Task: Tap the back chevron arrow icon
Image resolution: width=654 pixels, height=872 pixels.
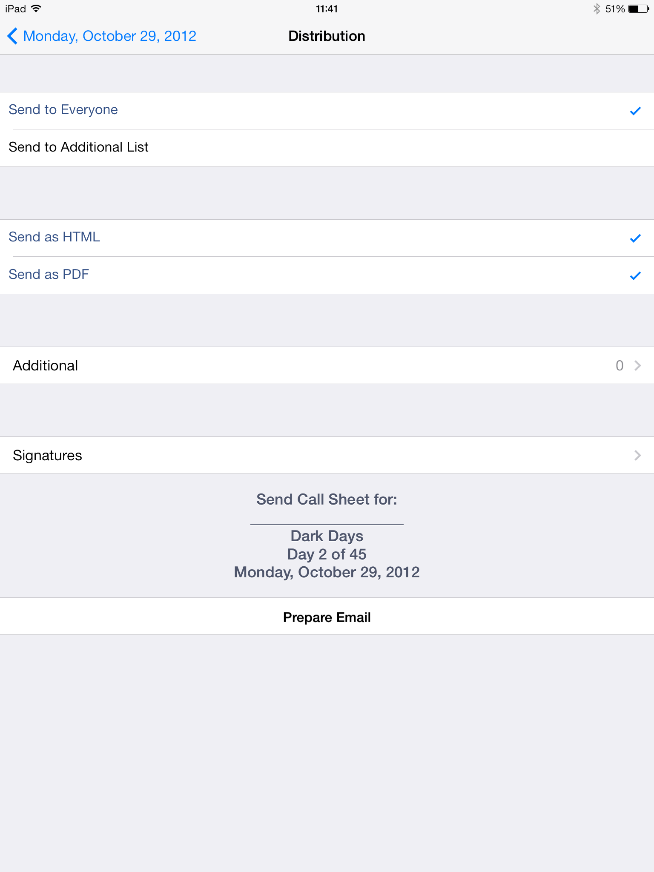Action: 13,36
